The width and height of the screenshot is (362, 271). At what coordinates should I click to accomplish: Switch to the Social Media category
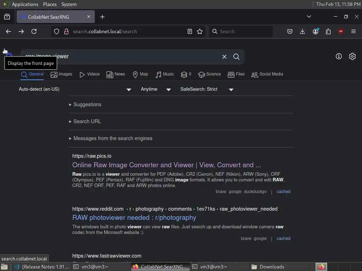pyautogui.click(x=267, y=74)
